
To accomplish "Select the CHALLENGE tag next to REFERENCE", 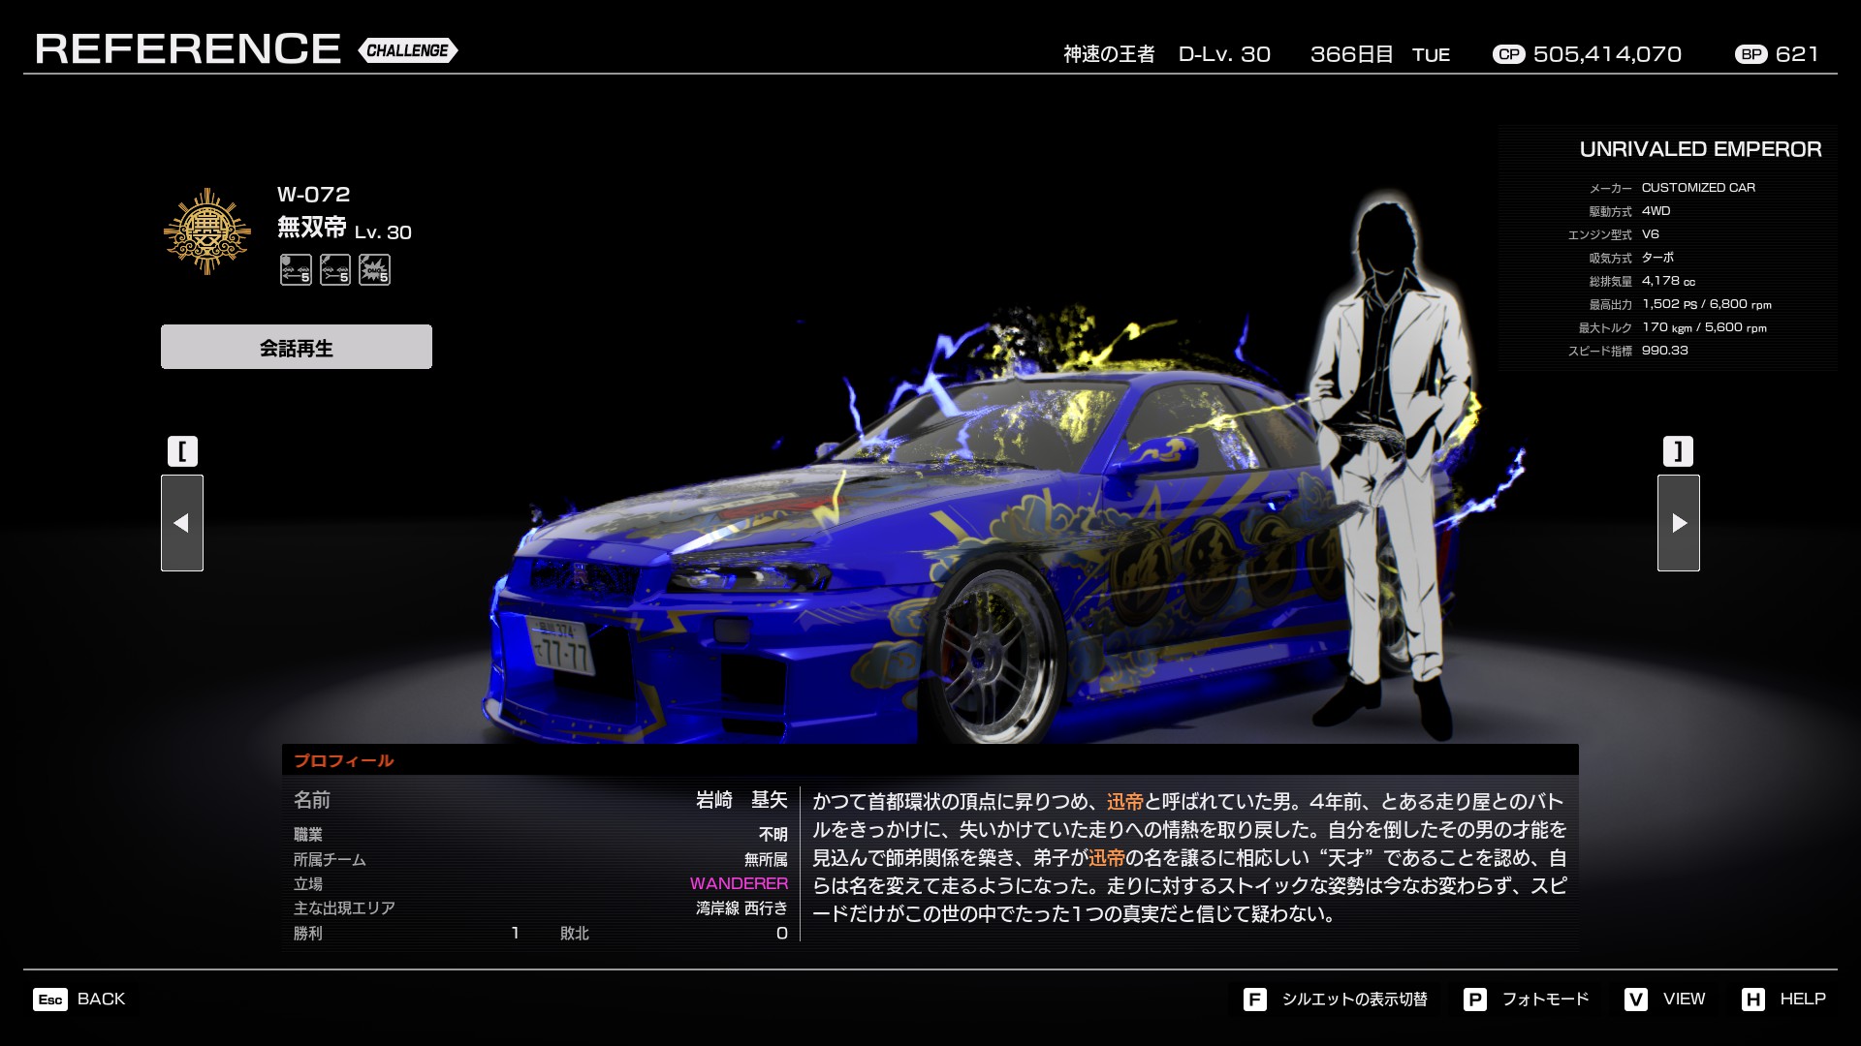I will click(408, 50).
